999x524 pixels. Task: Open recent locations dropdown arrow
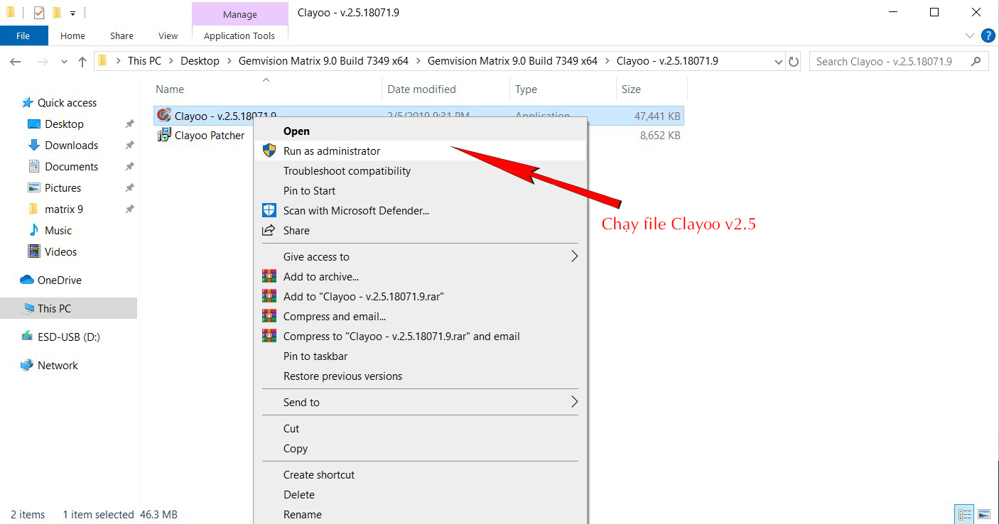click(x=64, y=62)
